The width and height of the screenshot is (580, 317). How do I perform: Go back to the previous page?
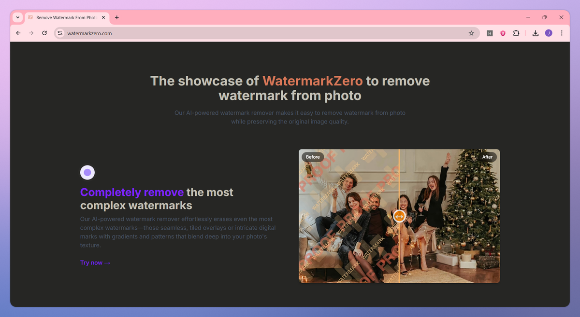(18, 33)
